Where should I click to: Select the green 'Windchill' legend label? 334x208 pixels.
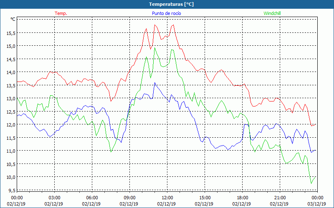pyautogui.click(x=272, y=13)
